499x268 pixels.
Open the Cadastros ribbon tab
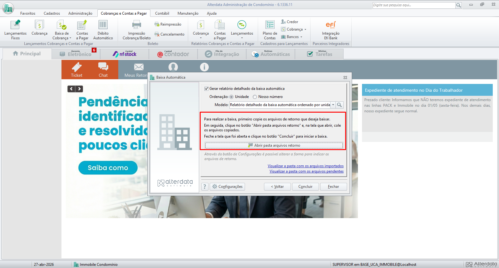52,13
